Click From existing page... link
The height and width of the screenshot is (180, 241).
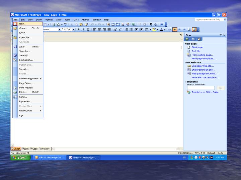click(x=202, y=55)
